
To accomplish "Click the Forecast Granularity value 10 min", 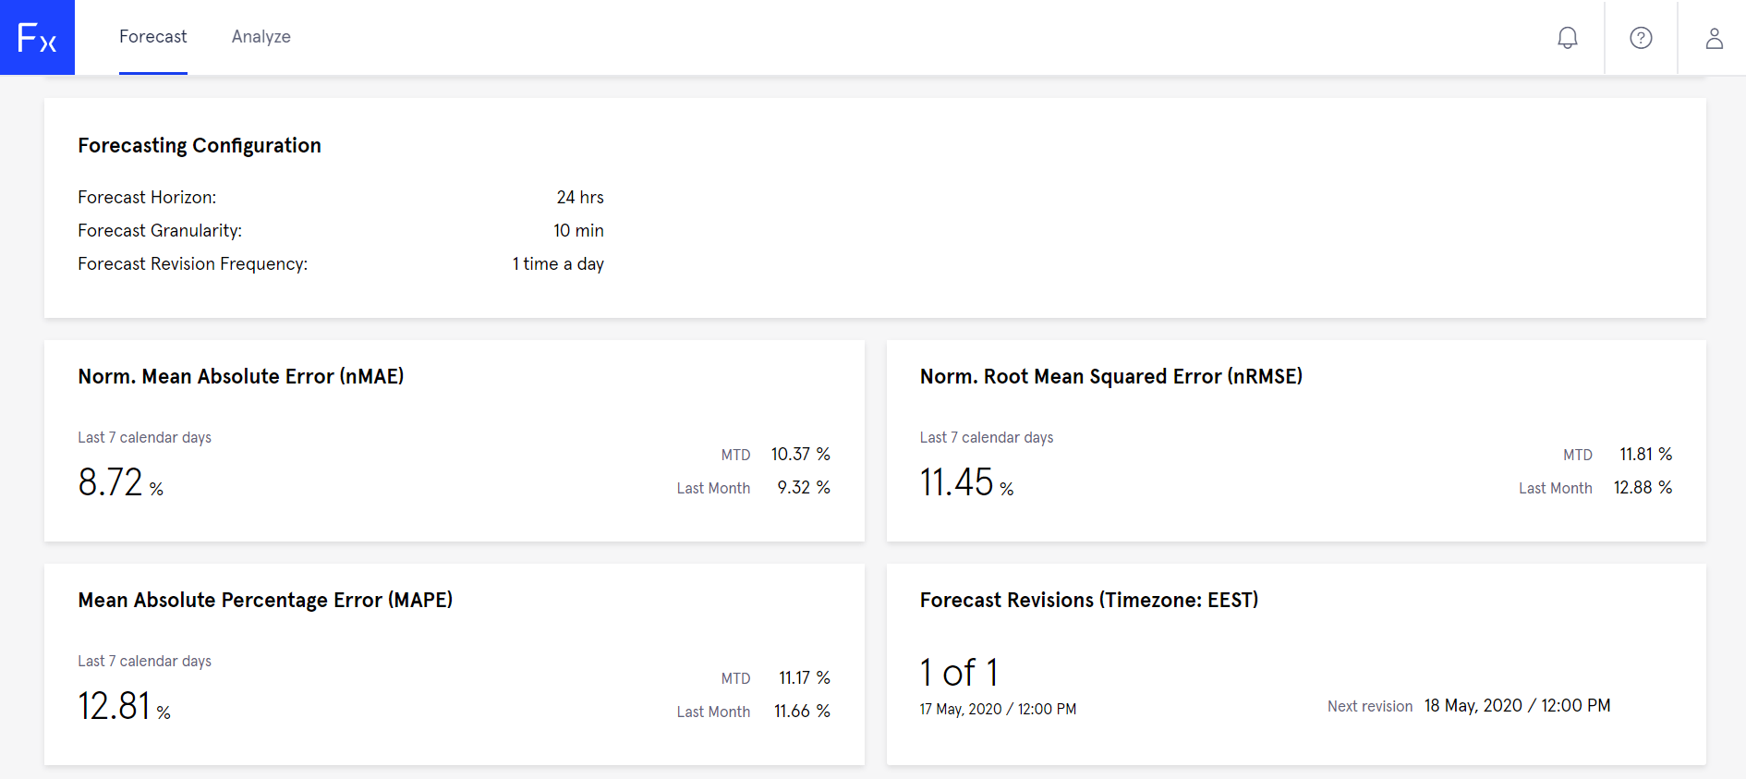I will click(x=579, y=230).
